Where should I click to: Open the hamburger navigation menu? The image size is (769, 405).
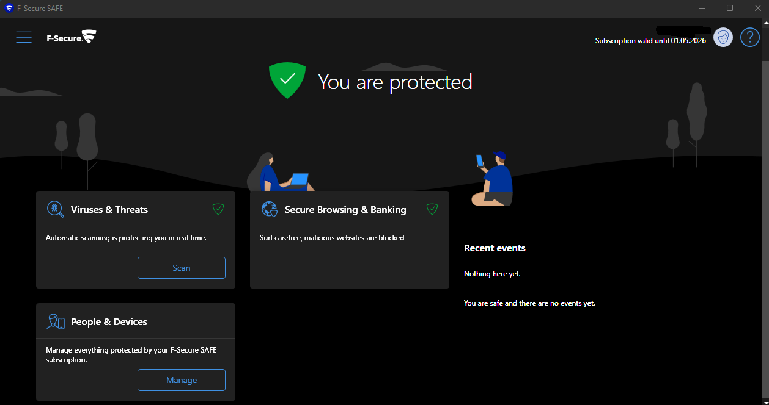pos(24,37)
